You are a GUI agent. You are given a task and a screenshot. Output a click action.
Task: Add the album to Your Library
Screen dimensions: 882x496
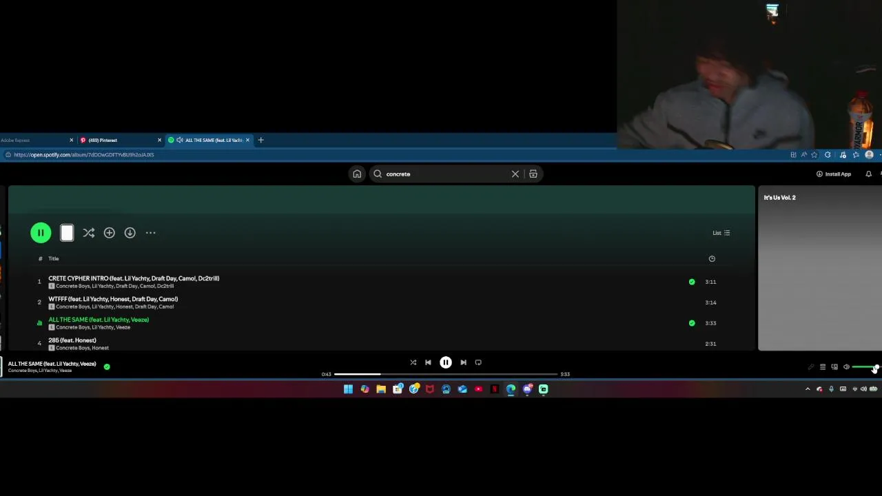pyautogui.click(x=109, y=233)
